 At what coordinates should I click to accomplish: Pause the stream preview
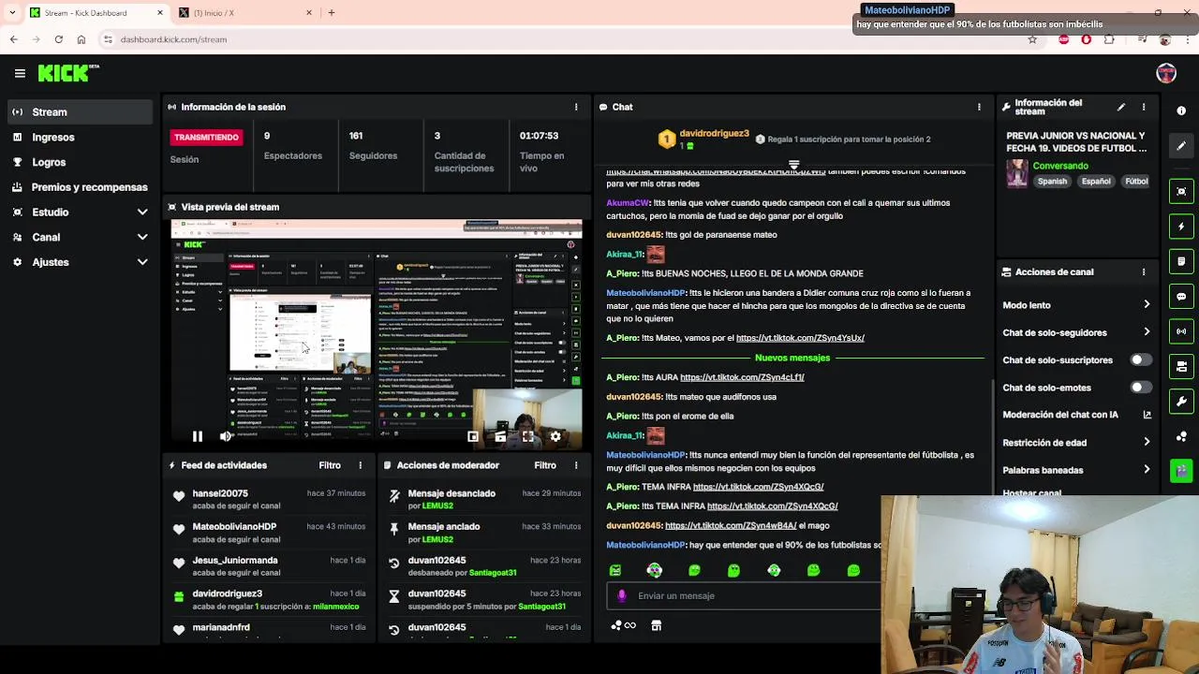[x=198, y=437]
